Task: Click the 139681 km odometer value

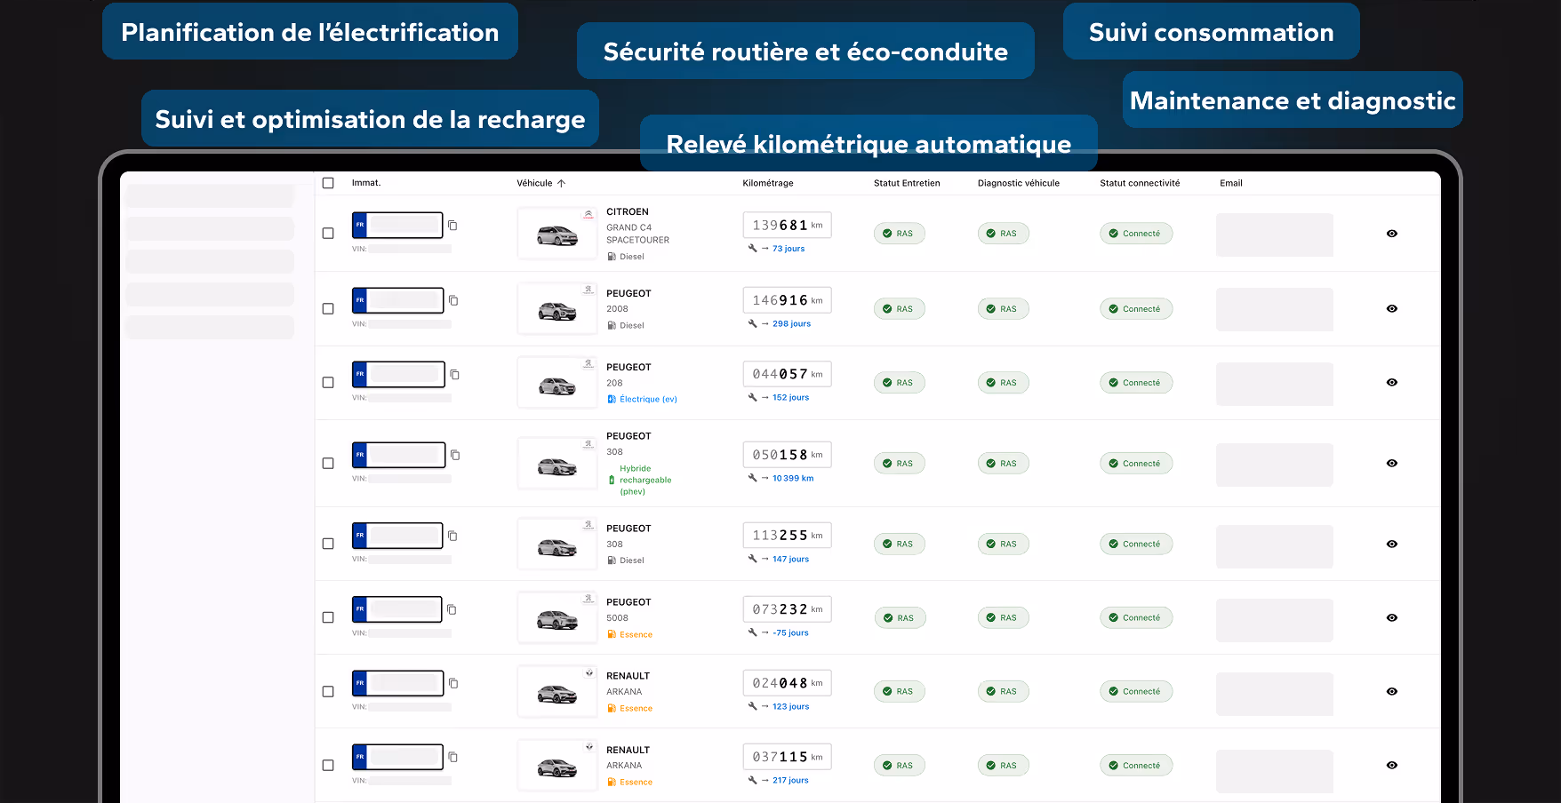Action: 787,226
